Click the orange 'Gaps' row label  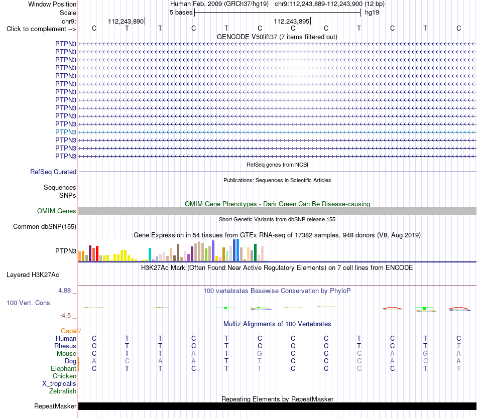tap(68, 331)
